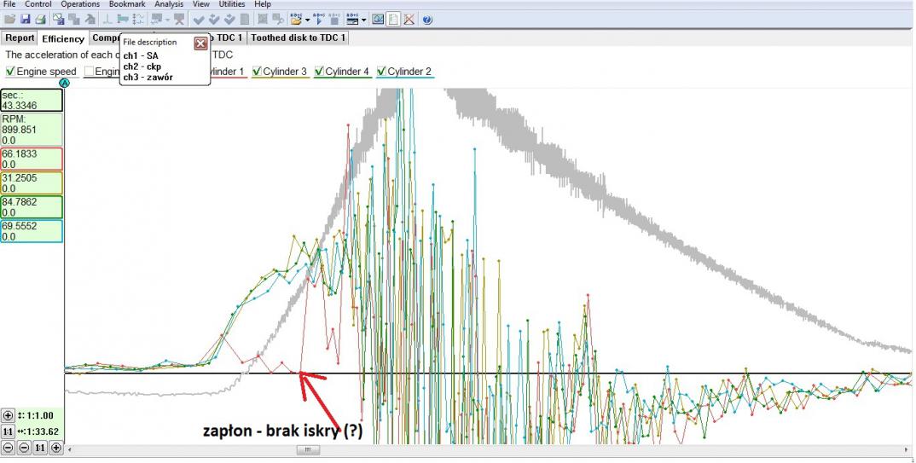Toggle the Engine speed checkbox
This screenshot has height=463, width=916.
(x=10, y=72)
